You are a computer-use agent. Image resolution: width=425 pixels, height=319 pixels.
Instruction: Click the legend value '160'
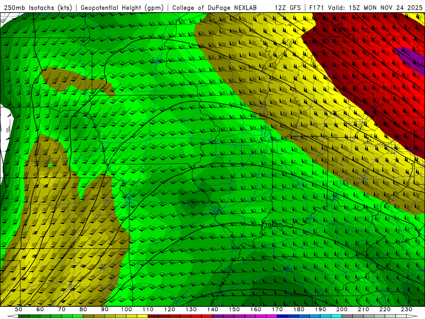click(256, 309)
